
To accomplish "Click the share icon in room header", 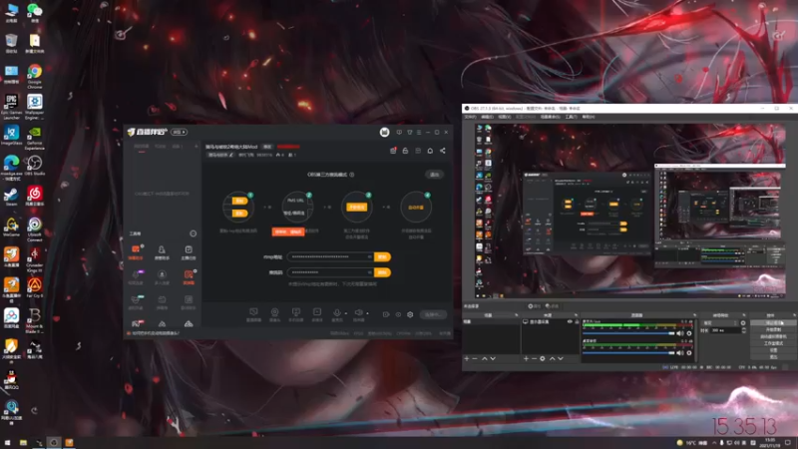I will click(442, 151).
